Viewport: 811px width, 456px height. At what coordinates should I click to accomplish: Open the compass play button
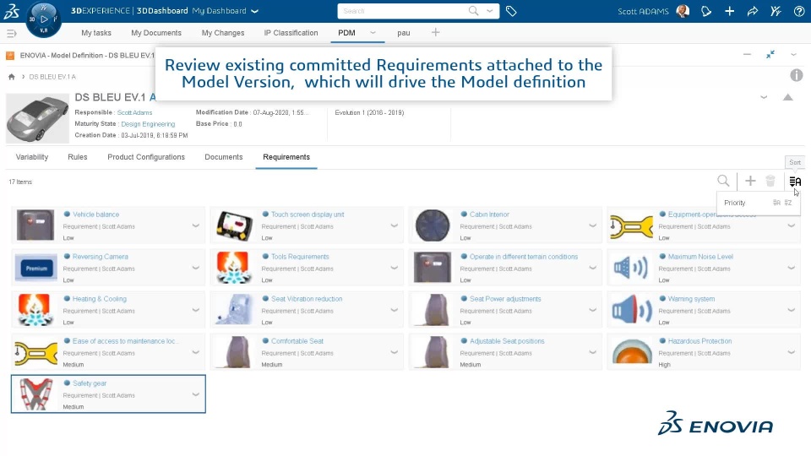[x=44, y=19]
